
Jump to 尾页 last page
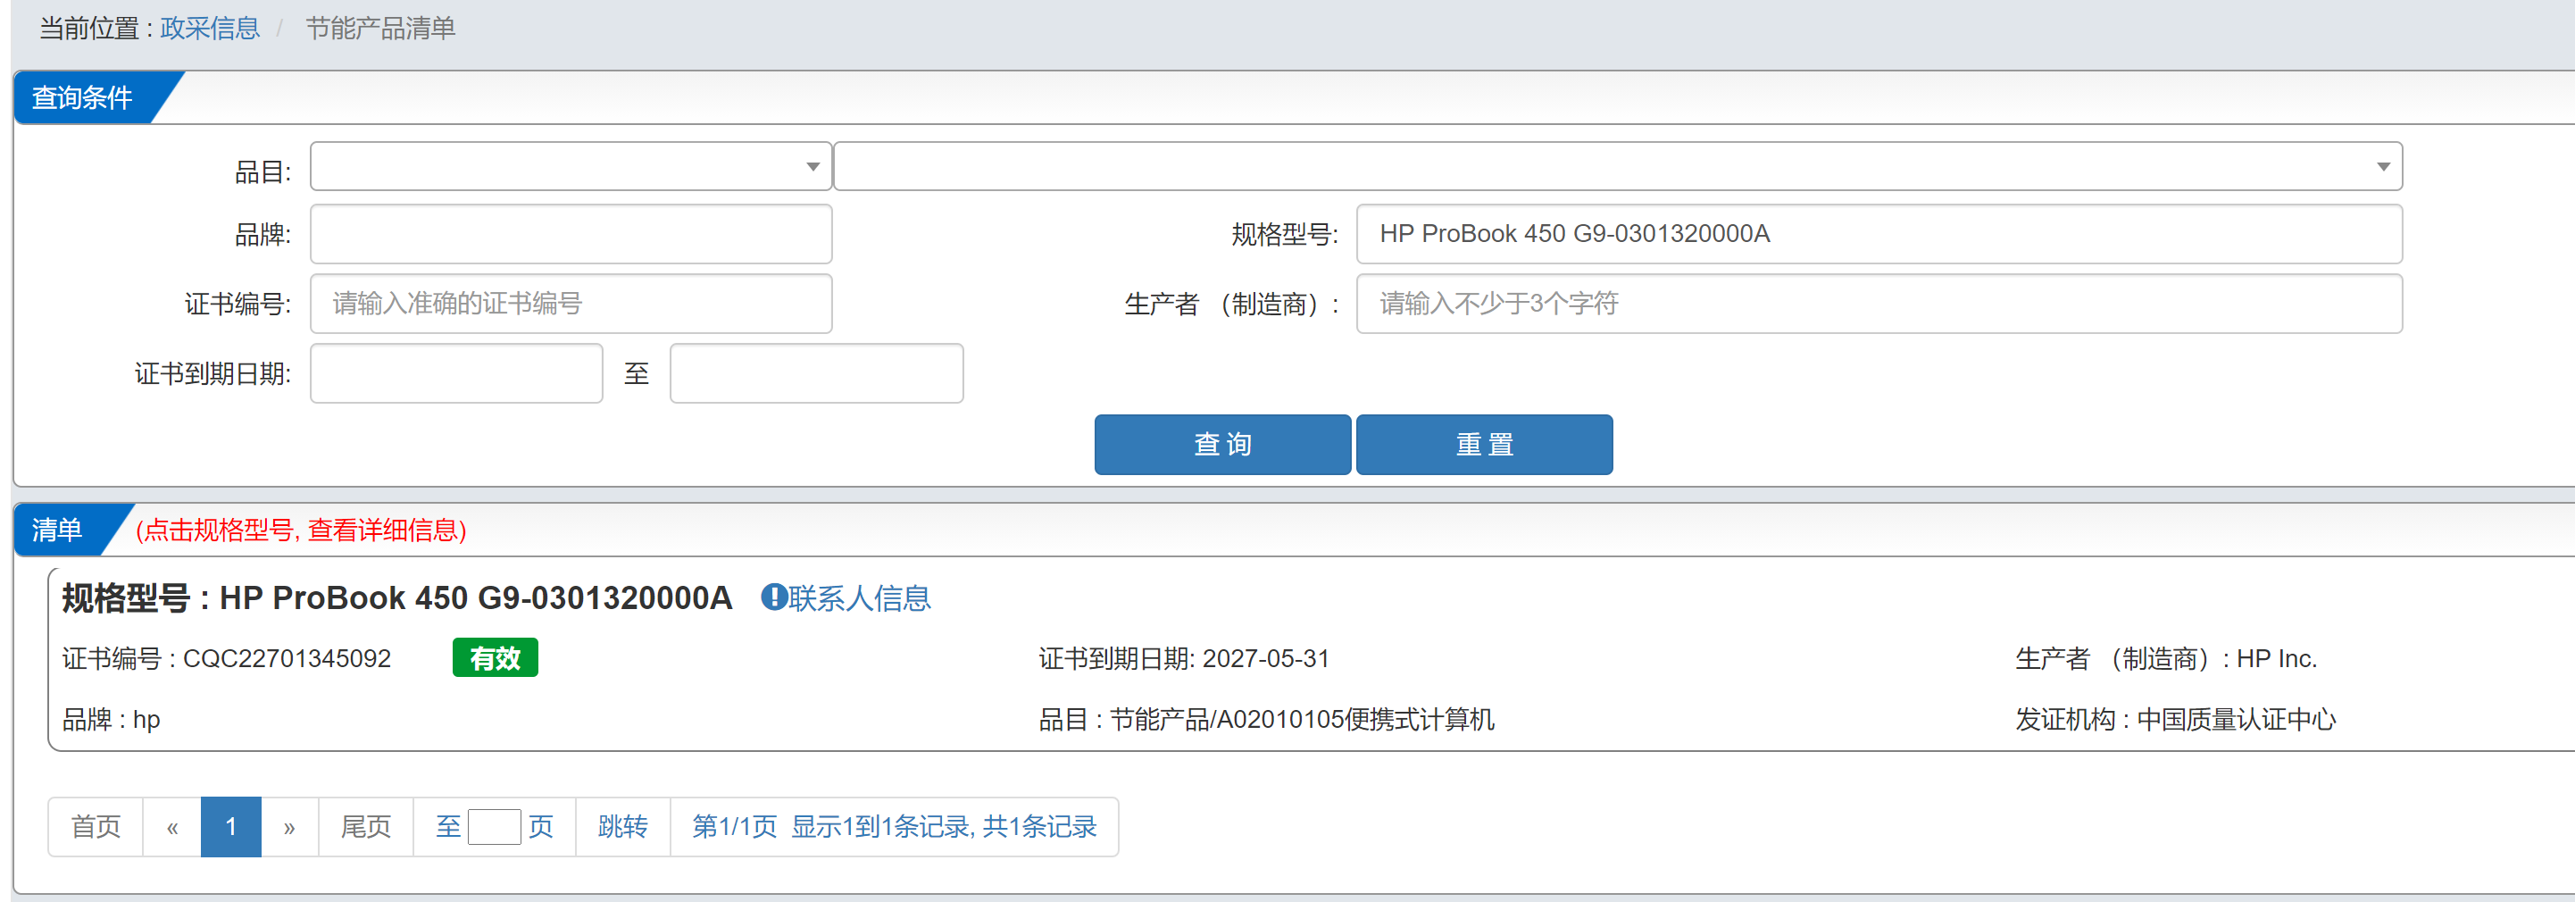click(x=366, y=827)
